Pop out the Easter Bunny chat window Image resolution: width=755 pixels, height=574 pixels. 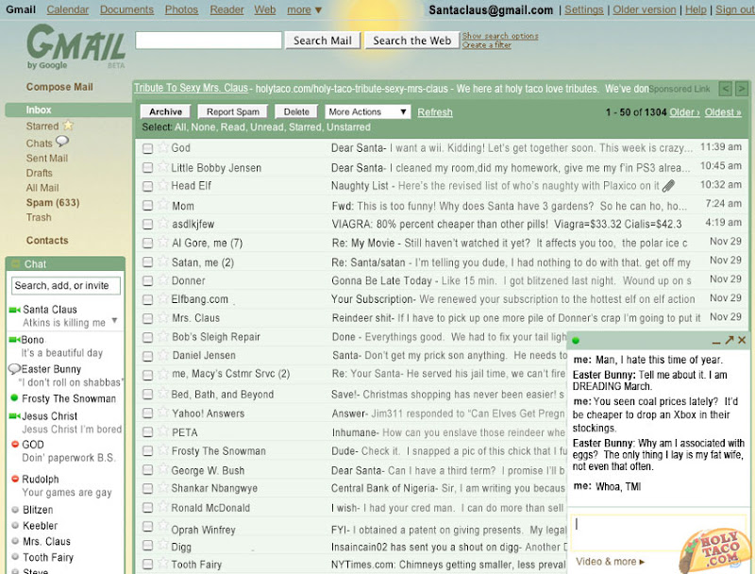coord(730,340)
